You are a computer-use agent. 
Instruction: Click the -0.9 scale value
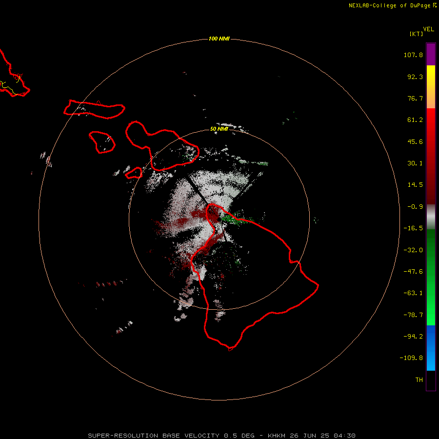(415, 207)
